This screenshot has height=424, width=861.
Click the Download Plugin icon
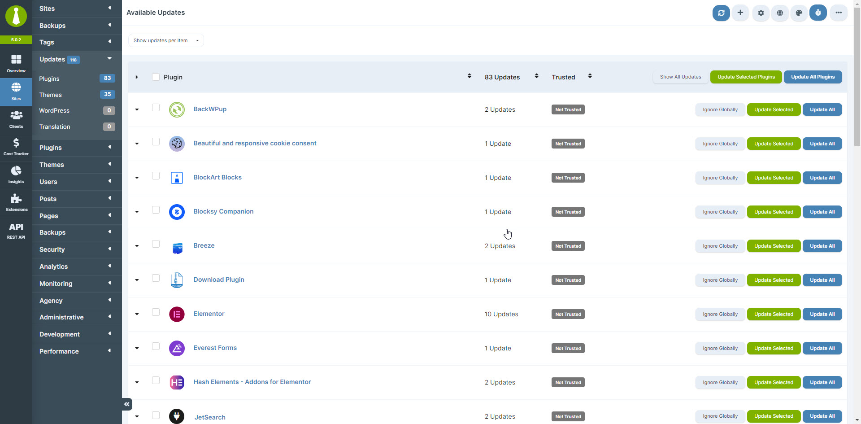pyautogui.click(x=177, y=280)
